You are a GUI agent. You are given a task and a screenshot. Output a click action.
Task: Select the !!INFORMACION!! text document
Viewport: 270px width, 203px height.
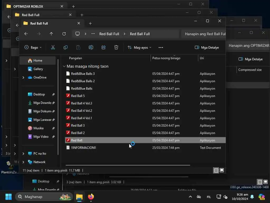pyautogui.click(x=145, y=148)
